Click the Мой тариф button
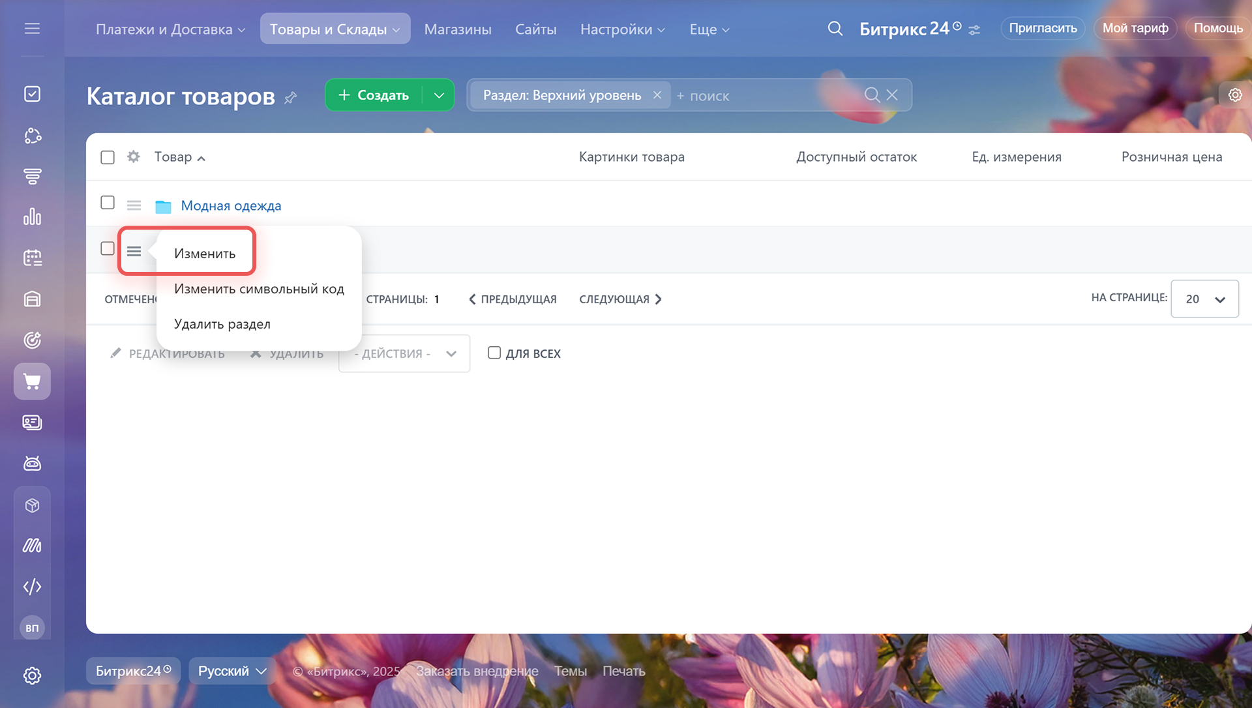This screenshot has height=708, width=1252. point(1135,28)
